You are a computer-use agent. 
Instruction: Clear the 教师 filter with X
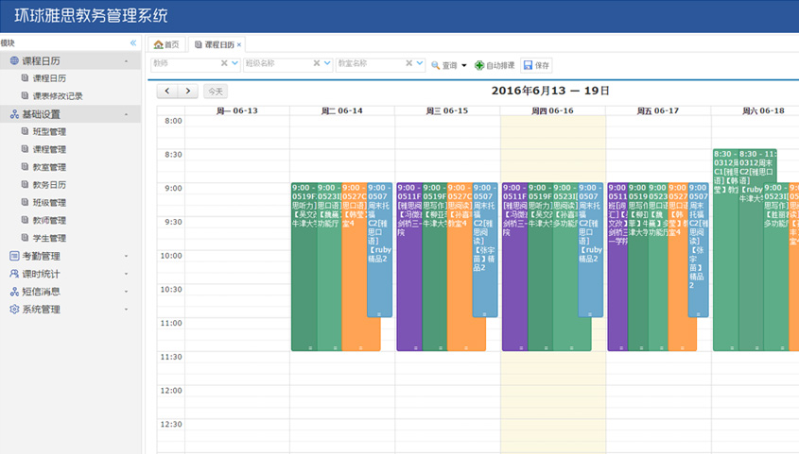point(224,64)
